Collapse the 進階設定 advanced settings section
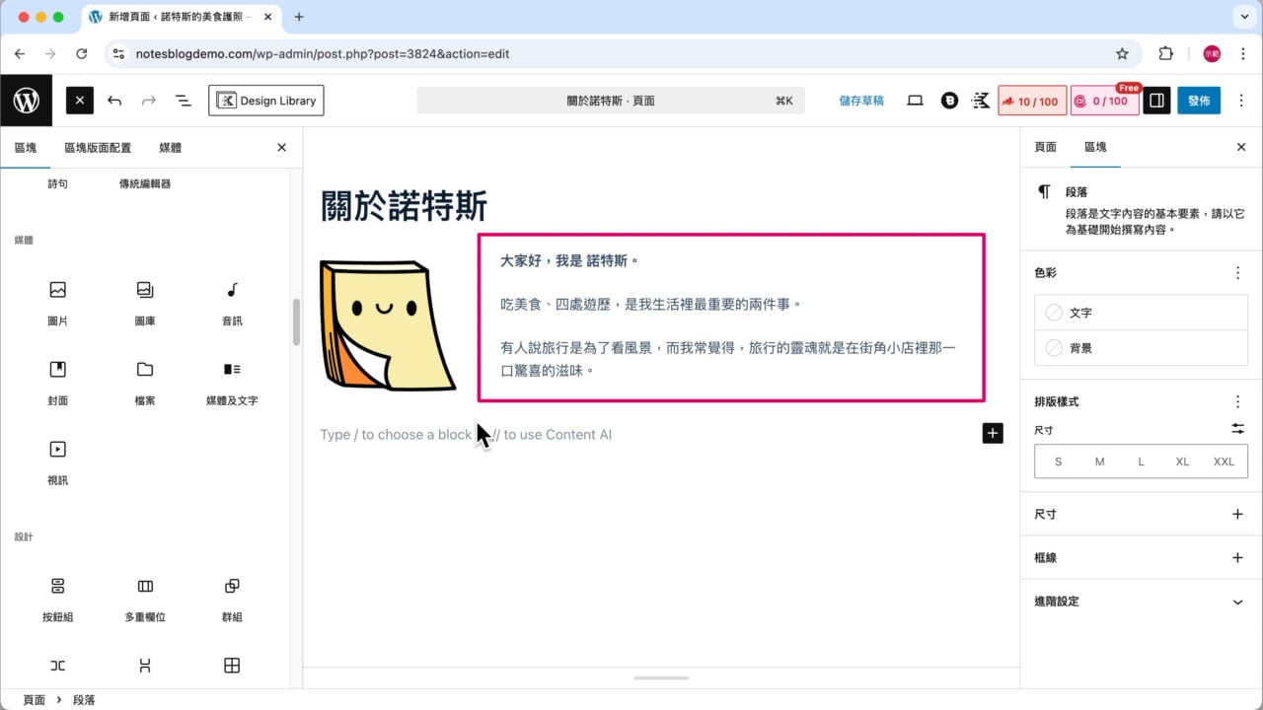 (x=1141, y=601)
